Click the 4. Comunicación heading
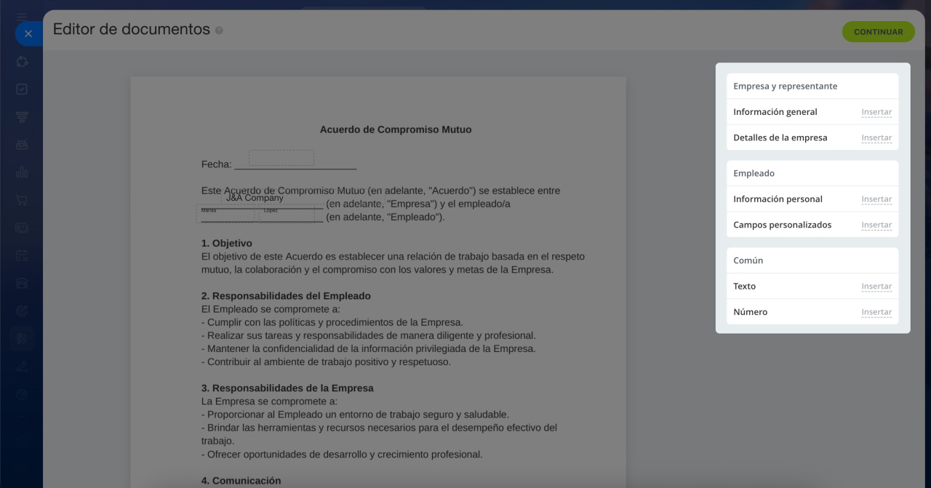 [x=241, y=481]
